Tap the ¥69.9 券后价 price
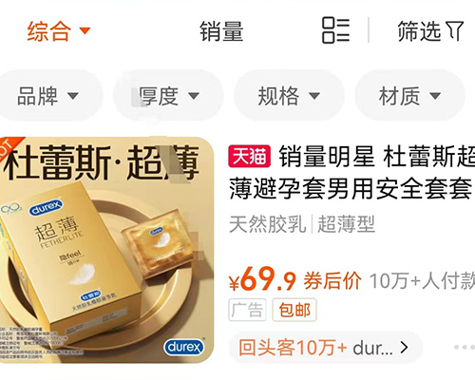 pyautogui.click(x=294, y=280)
